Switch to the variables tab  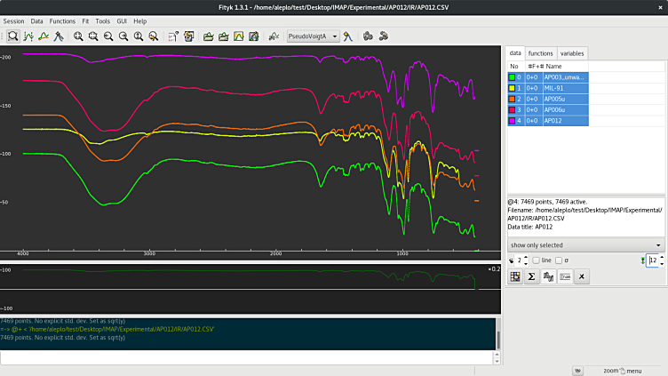pos(574,53)
